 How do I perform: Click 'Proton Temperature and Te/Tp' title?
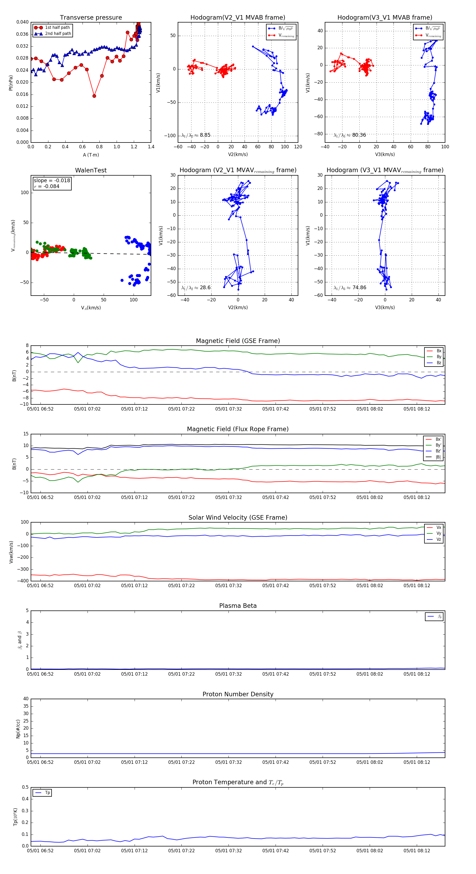(238, 782)
